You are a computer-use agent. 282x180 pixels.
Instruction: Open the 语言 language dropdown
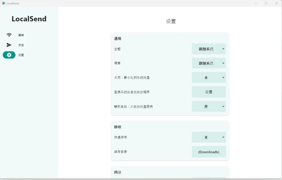pyautogui.click(x=209, y=63)
